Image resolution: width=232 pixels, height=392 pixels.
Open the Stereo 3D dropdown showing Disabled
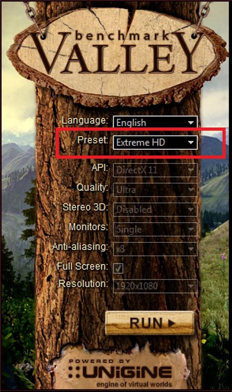tap(155, 209)
